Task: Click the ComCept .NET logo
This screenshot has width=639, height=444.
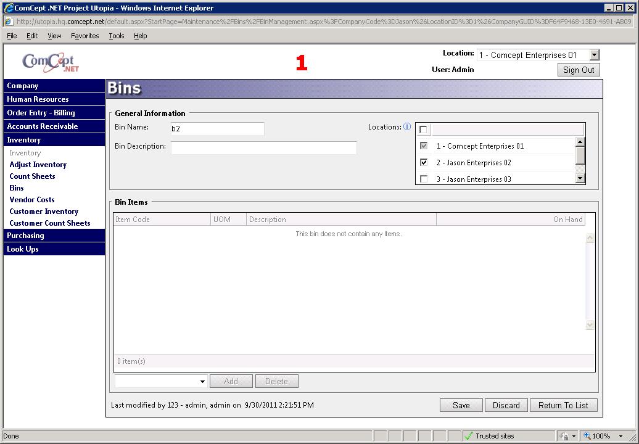Action: [51, 62]
